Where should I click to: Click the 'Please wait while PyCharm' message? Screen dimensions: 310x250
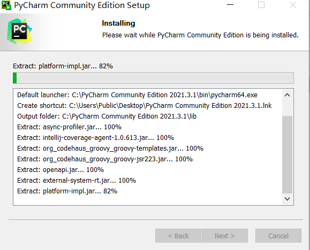[200, 35]
